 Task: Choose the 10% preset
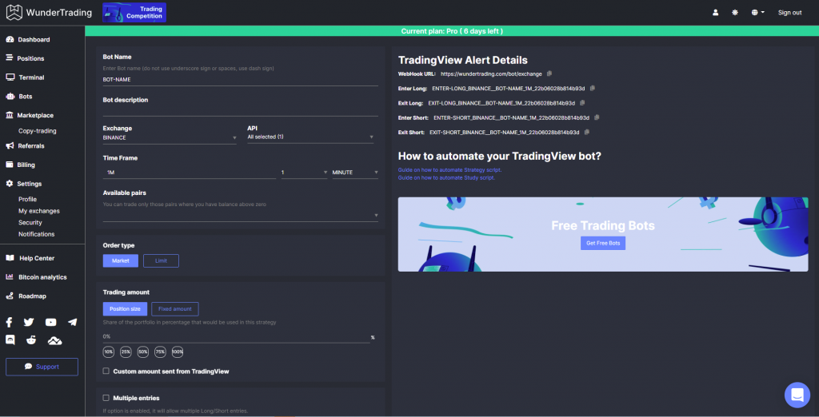click(109, 352)
